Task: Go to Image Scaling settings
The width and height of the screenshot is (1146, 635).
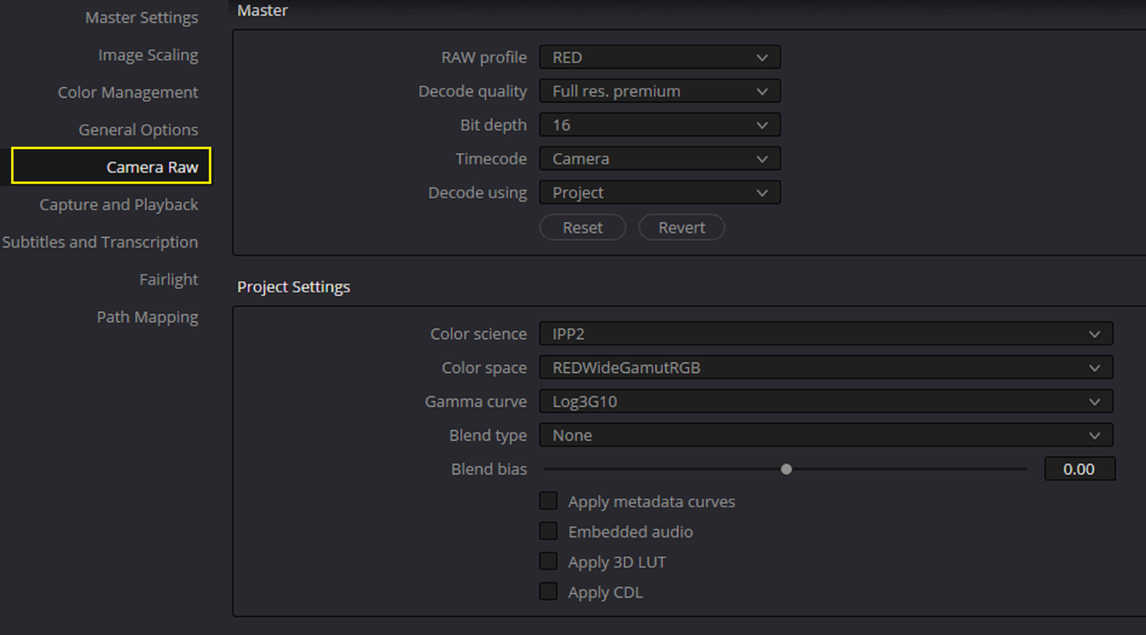Action: [x=148, y=55]
